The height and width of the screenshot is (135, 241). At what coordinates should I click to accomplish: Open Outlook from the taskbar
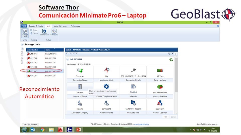coord(33,130)
